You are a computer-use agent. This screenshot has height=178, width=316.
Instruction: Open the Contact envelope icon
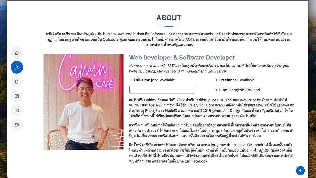(x=17, y=125)
